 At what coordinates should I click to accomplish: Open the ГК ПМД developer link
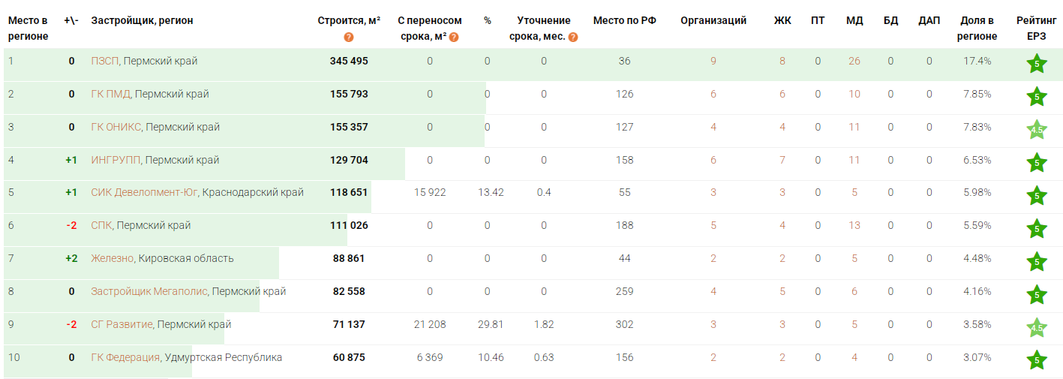coord(110,94)
